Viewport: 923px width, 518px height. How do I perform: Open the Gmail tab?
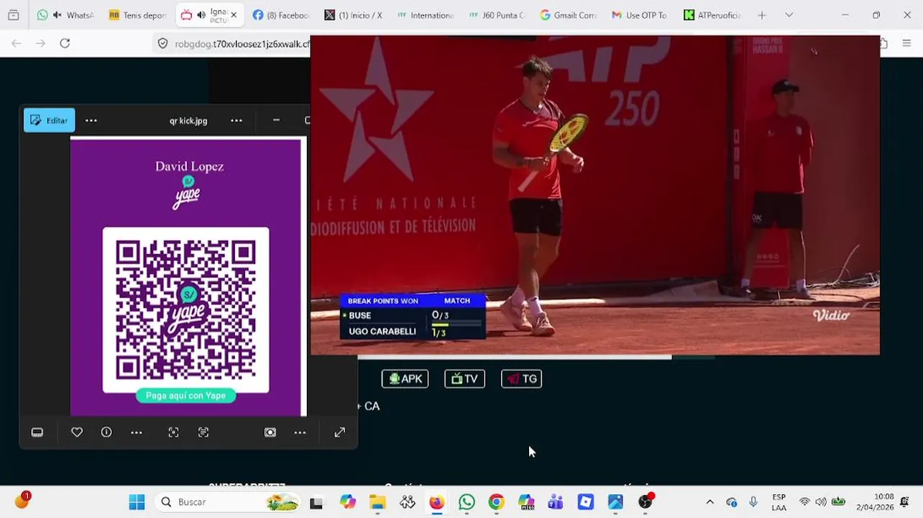coord(569,15)
